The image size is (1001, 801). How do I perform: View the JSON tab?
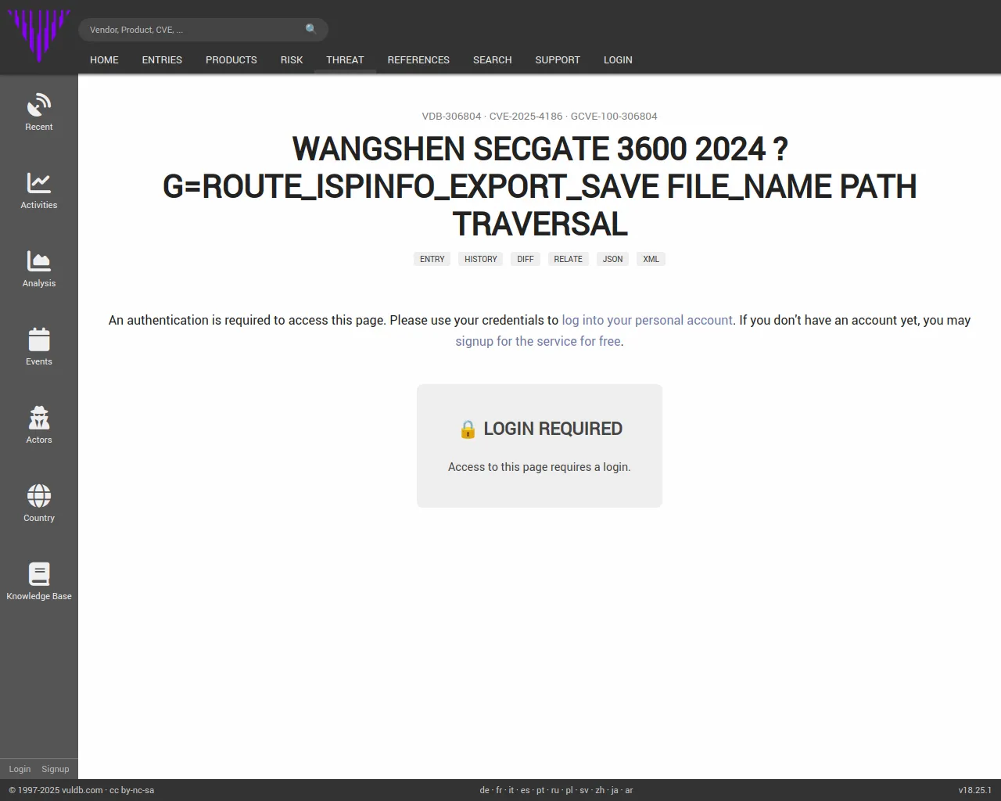(x=613, y=259)
